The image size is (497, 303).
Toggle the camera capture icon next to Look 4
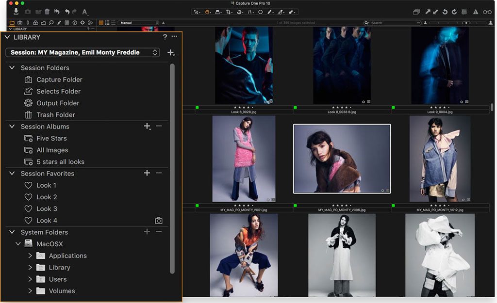[x=158, y=220]
